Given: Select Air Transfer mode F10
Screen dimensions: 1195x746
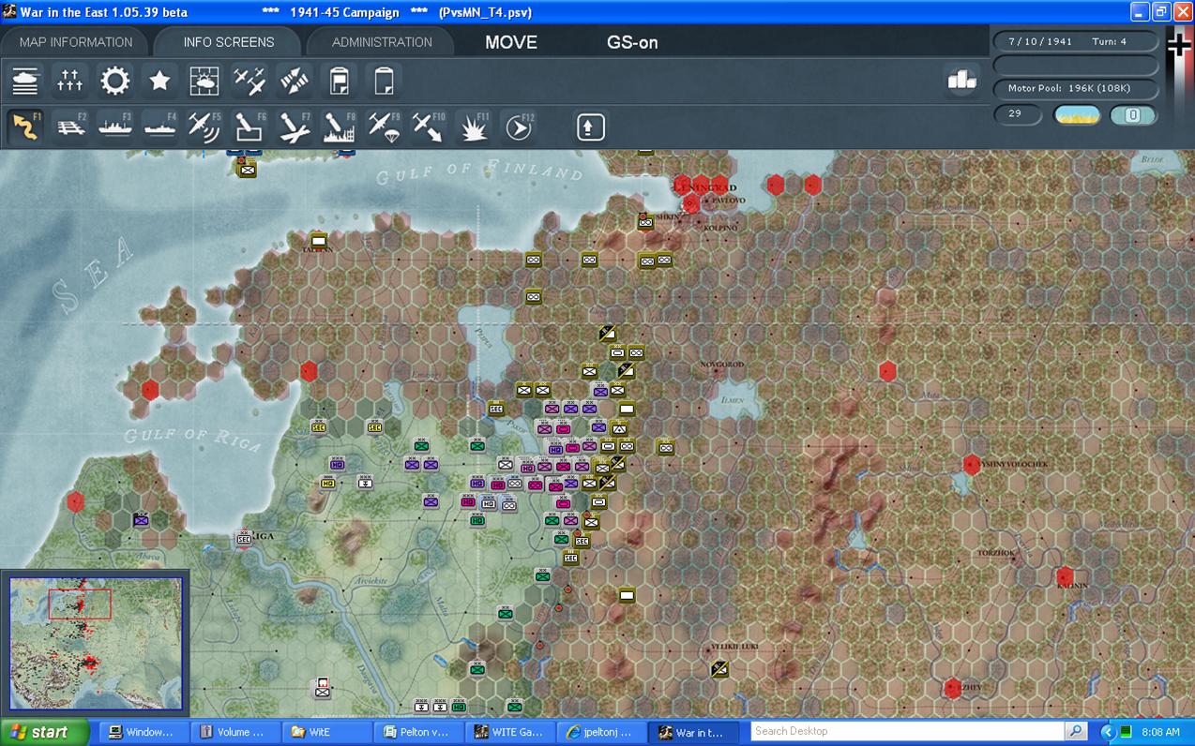Looking at the screenshot, I should point(429,127).
